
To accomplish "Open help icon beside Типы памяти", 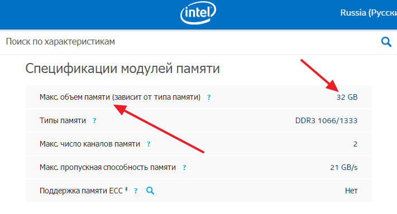I will [x=94, y=120].
